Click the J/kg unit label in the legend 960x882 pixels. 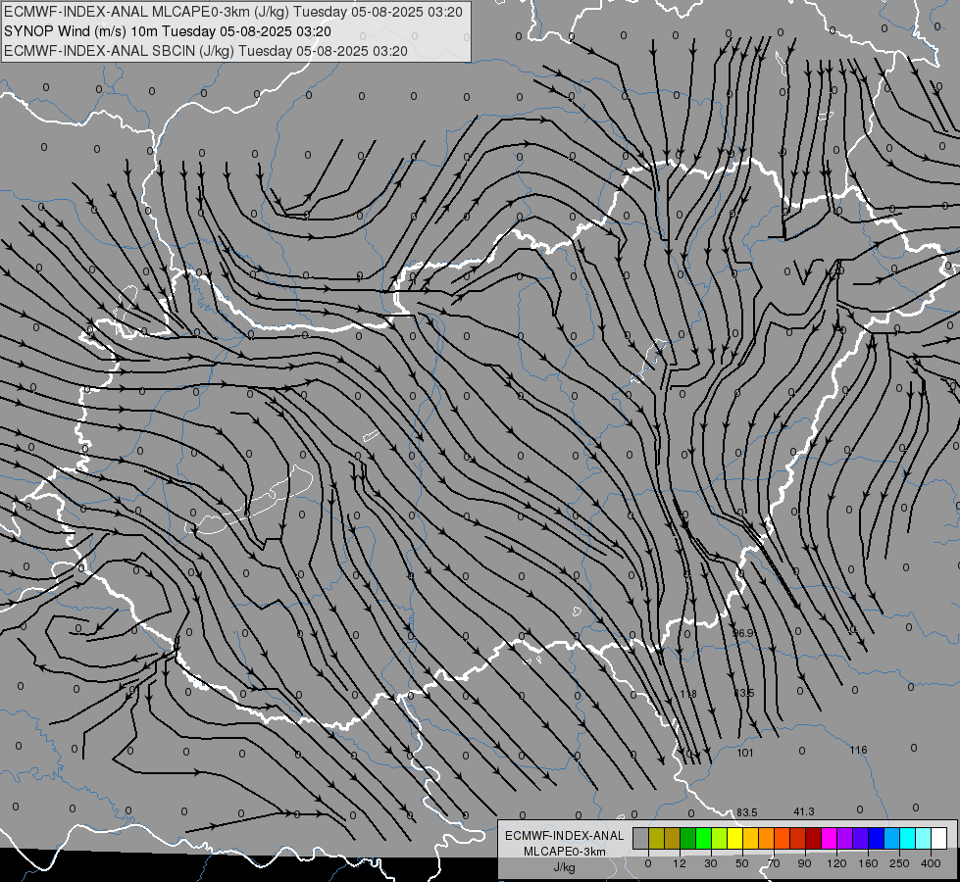click(565, 867)
